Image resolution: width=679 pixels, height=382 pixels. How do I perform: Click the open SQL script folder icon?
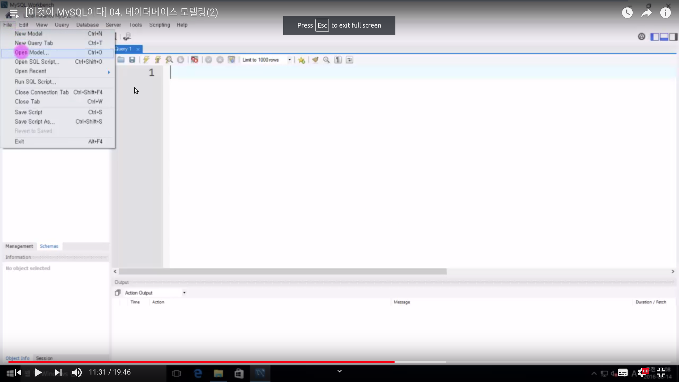coord(121,60)
